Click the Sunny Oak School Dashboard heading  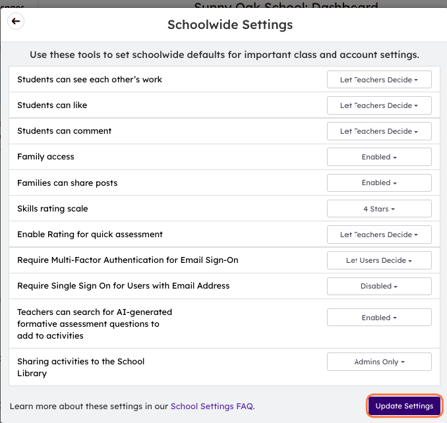click(285, 5)
